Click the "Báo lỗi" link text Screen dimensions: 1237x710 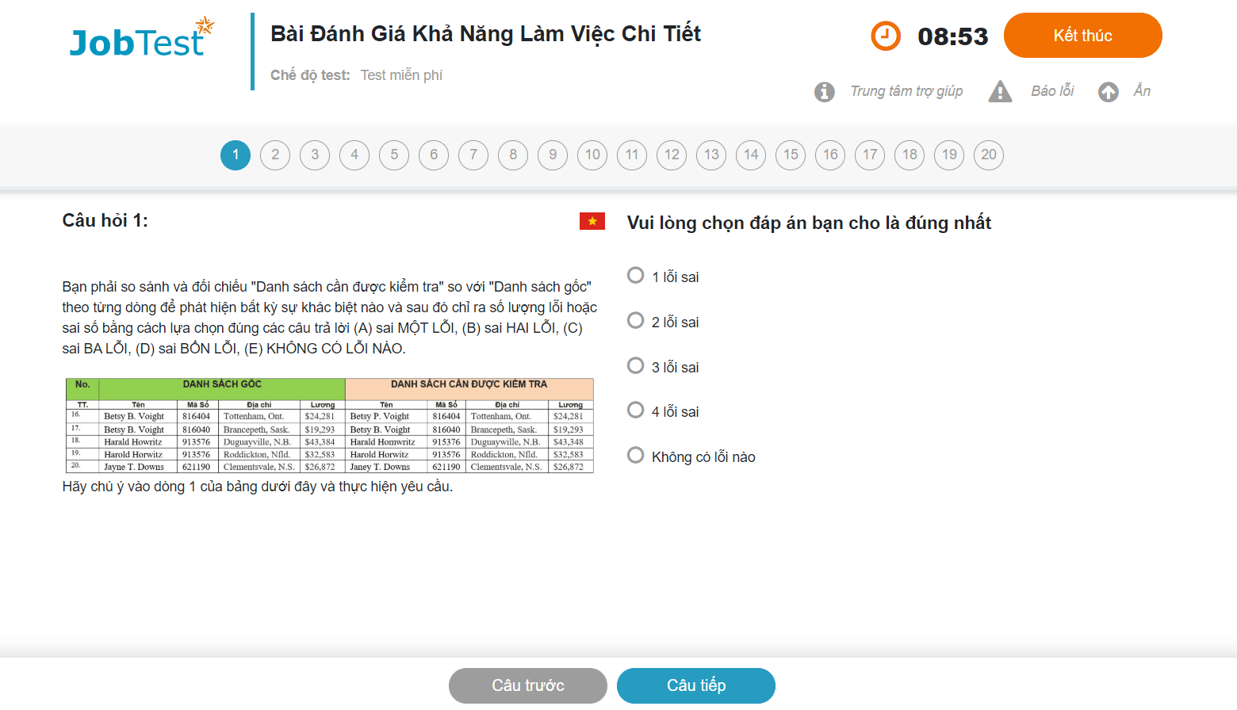pyautogui.click(x=1052, y=91)
